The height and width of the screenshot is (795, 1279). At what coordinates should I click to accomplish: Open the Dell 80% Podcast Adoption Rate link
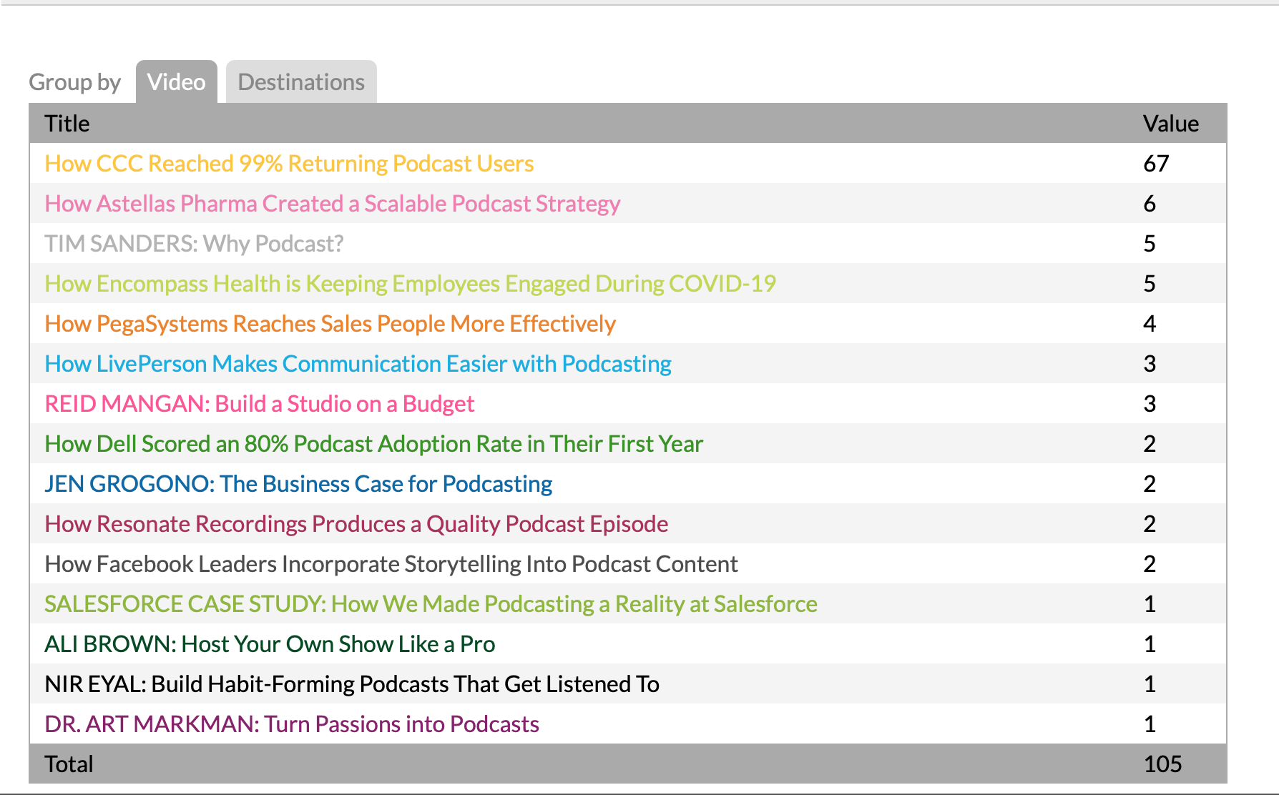click(373, 444)
